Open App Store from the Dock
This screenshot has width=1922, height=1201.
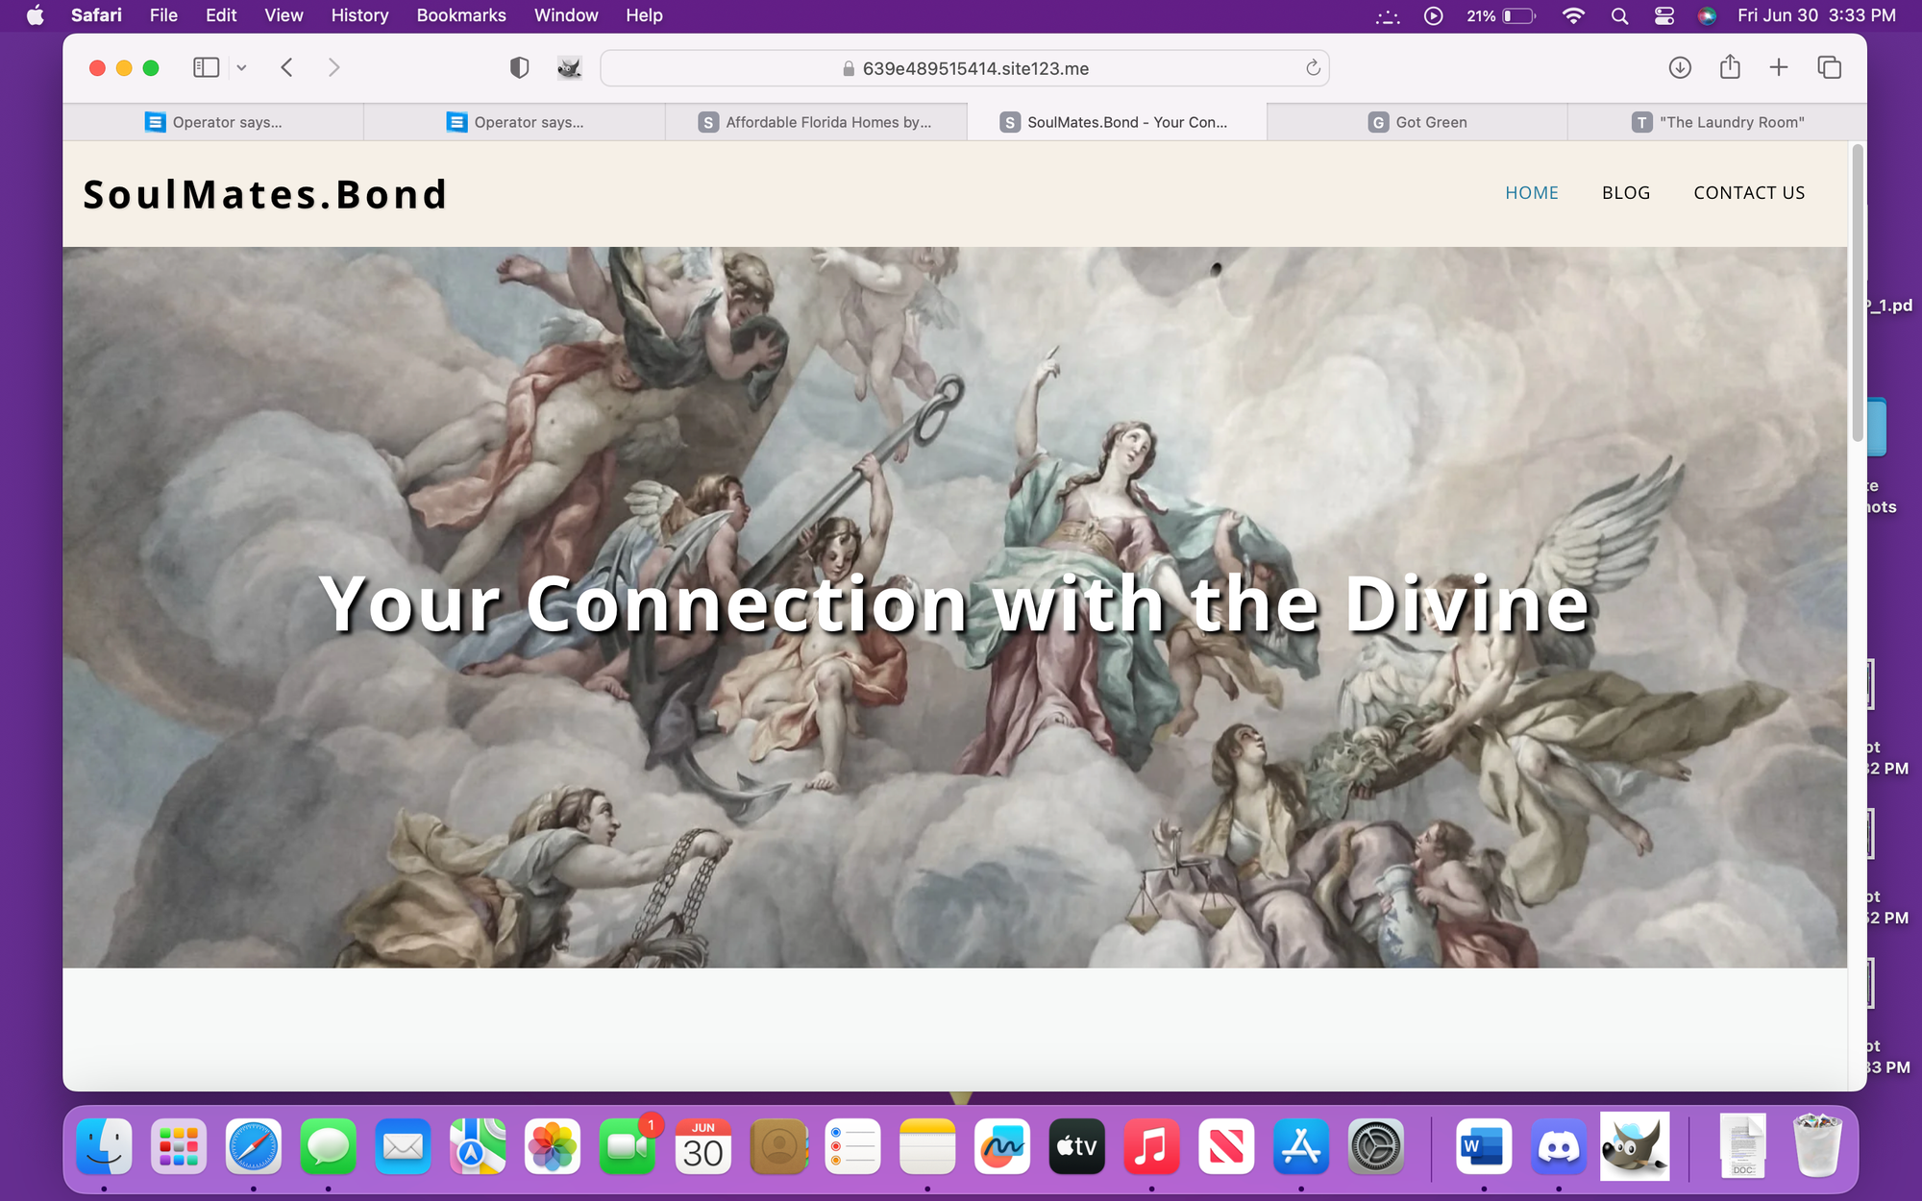[x=1301, y=1146]
